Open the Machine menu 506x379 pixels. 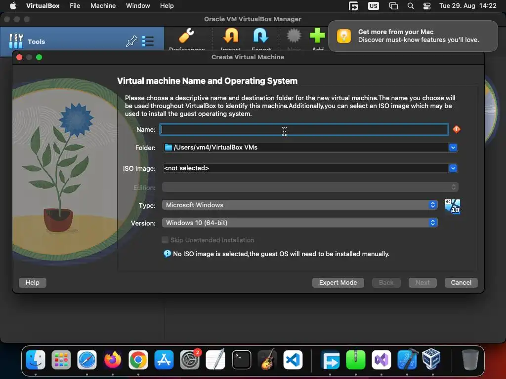click(103, 5)
